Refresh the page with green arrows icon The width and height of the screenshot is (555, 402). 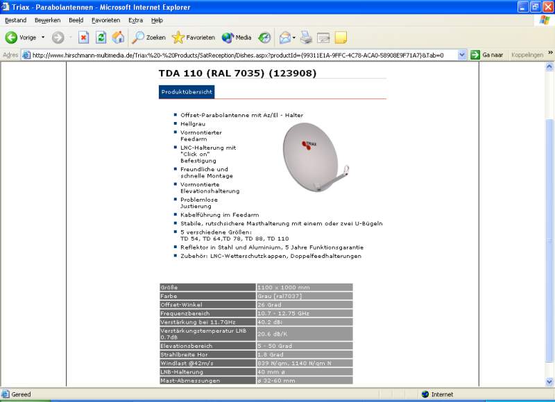pyautogui.click(x=101, y=37)
